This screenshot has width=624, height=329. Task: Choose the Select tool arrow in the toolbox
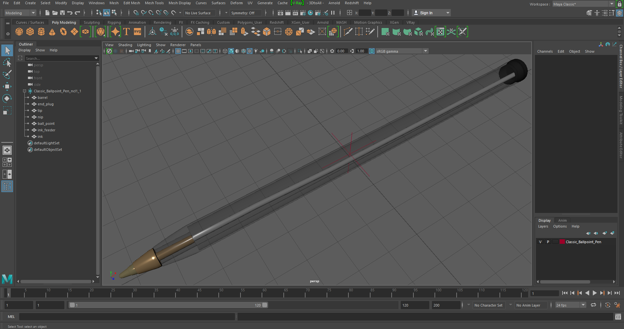(7, 50)
